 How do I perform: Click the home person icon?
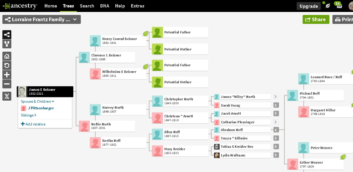click(x=7, y=56)
